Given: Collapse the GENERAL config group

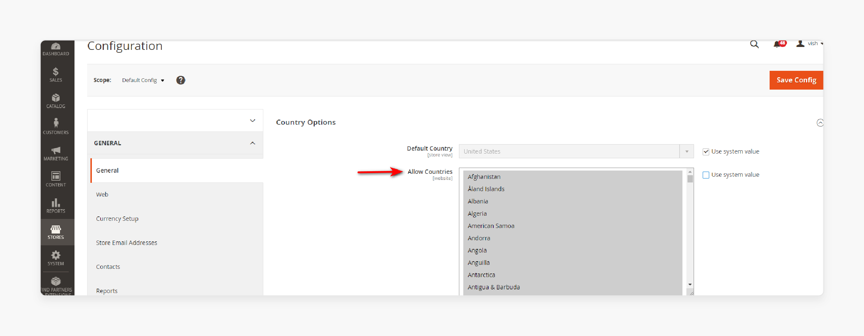Looking at the screenshot, I should pos(175,143).
